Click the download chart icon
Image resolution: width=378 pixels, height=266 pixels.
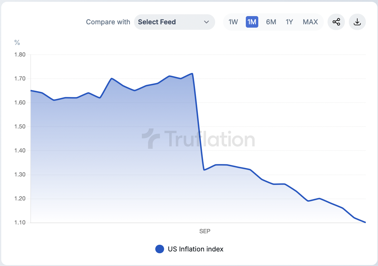coord(357,22)
